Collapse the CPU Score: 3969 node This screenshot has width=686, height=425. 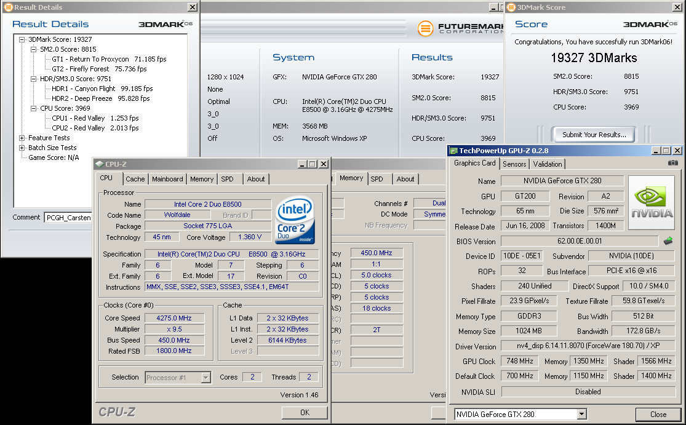(33, 108)
